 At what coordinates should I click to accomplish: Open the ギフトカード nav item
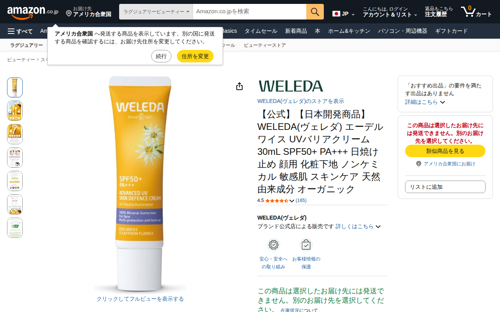451,31
